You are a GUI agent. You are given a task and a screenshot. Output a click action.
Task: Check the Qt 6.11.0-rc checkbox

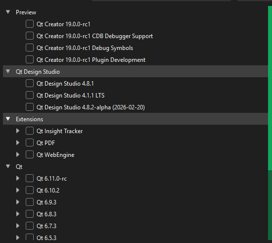pos(30,179)
